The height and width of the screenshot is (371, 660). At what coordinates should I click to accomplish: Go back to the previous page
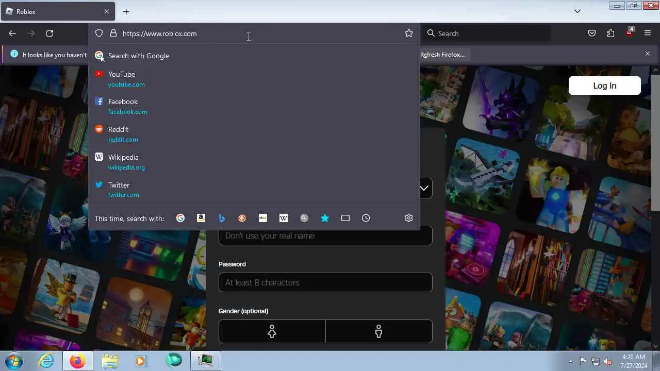click(12, 33)
